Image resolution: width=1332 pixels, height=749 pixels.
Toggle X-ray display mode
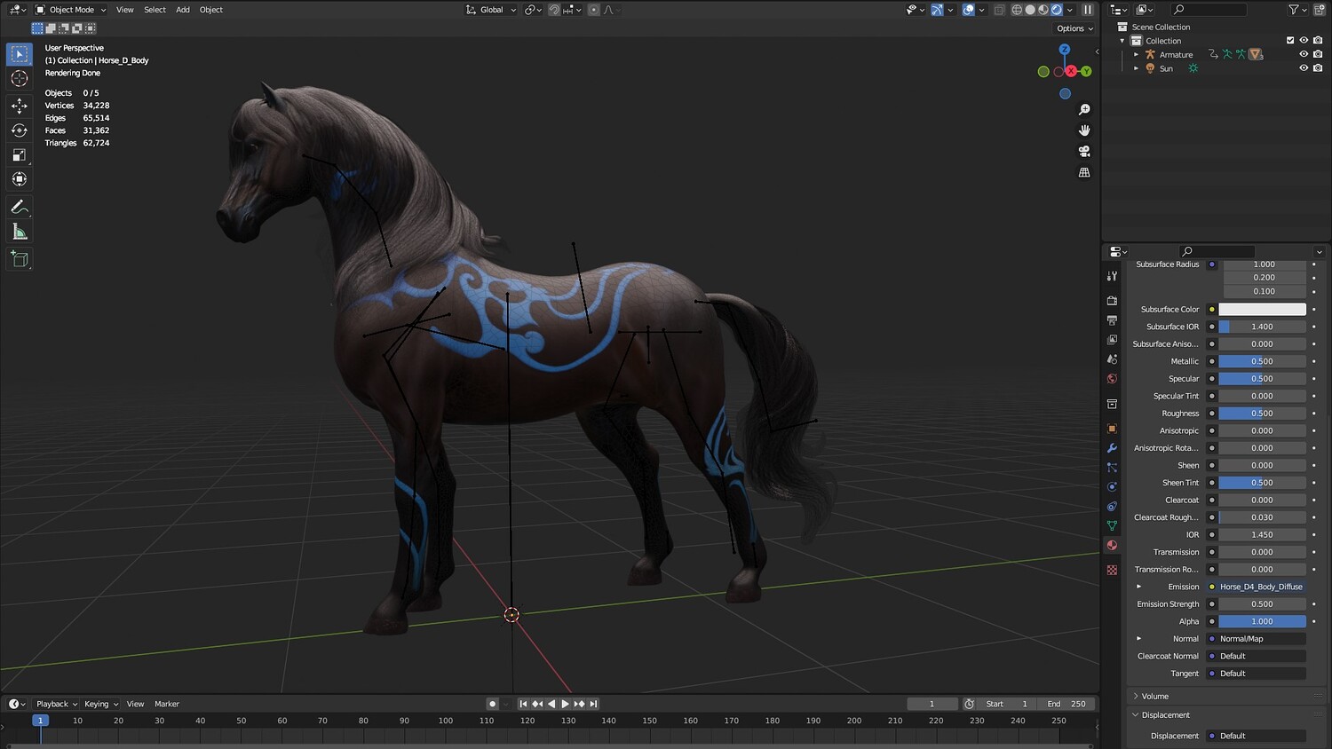[999, 10]
